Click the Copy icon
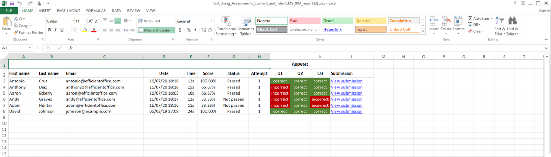Image resolution: width=551 pixels, height=157 pixels. point(16,26)
